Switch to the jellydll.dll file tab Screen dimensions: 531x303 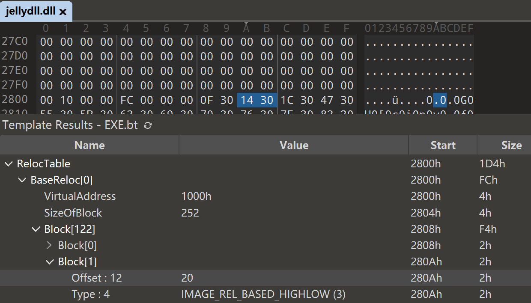[x=30, y=12]
